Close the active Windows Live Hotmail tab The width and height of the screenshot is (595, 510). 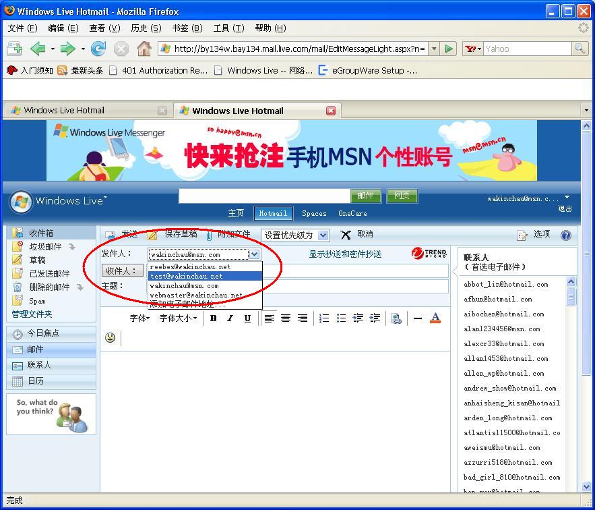click(x=331, y=111)
